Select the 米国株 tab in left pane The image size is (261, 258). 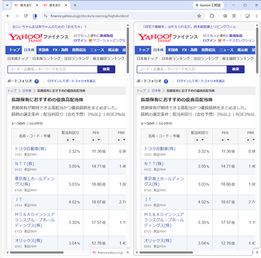(x=43, y=50)
